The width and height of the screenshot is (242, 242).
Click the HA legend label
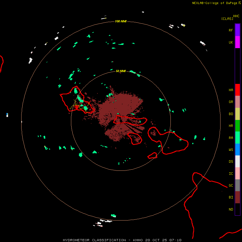click(x=231, y=90)
